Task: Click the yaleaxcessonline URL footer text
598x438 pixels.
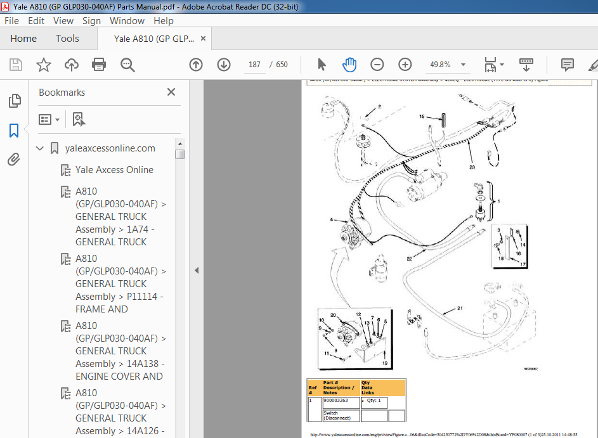Action: [x=443, y=434]
